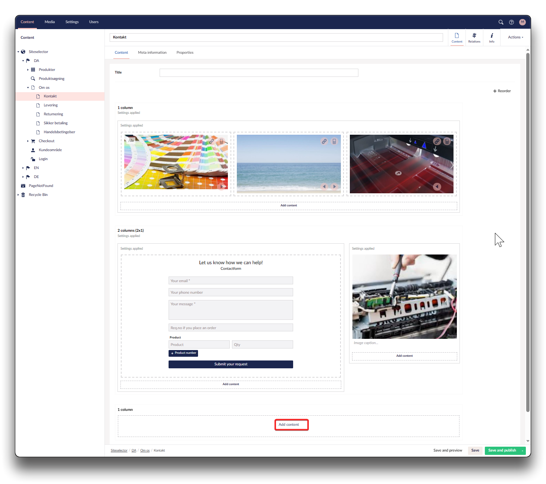Switch to Meta information tab
This screenshot has width=546, height=484.
click(x=152, y=53)
